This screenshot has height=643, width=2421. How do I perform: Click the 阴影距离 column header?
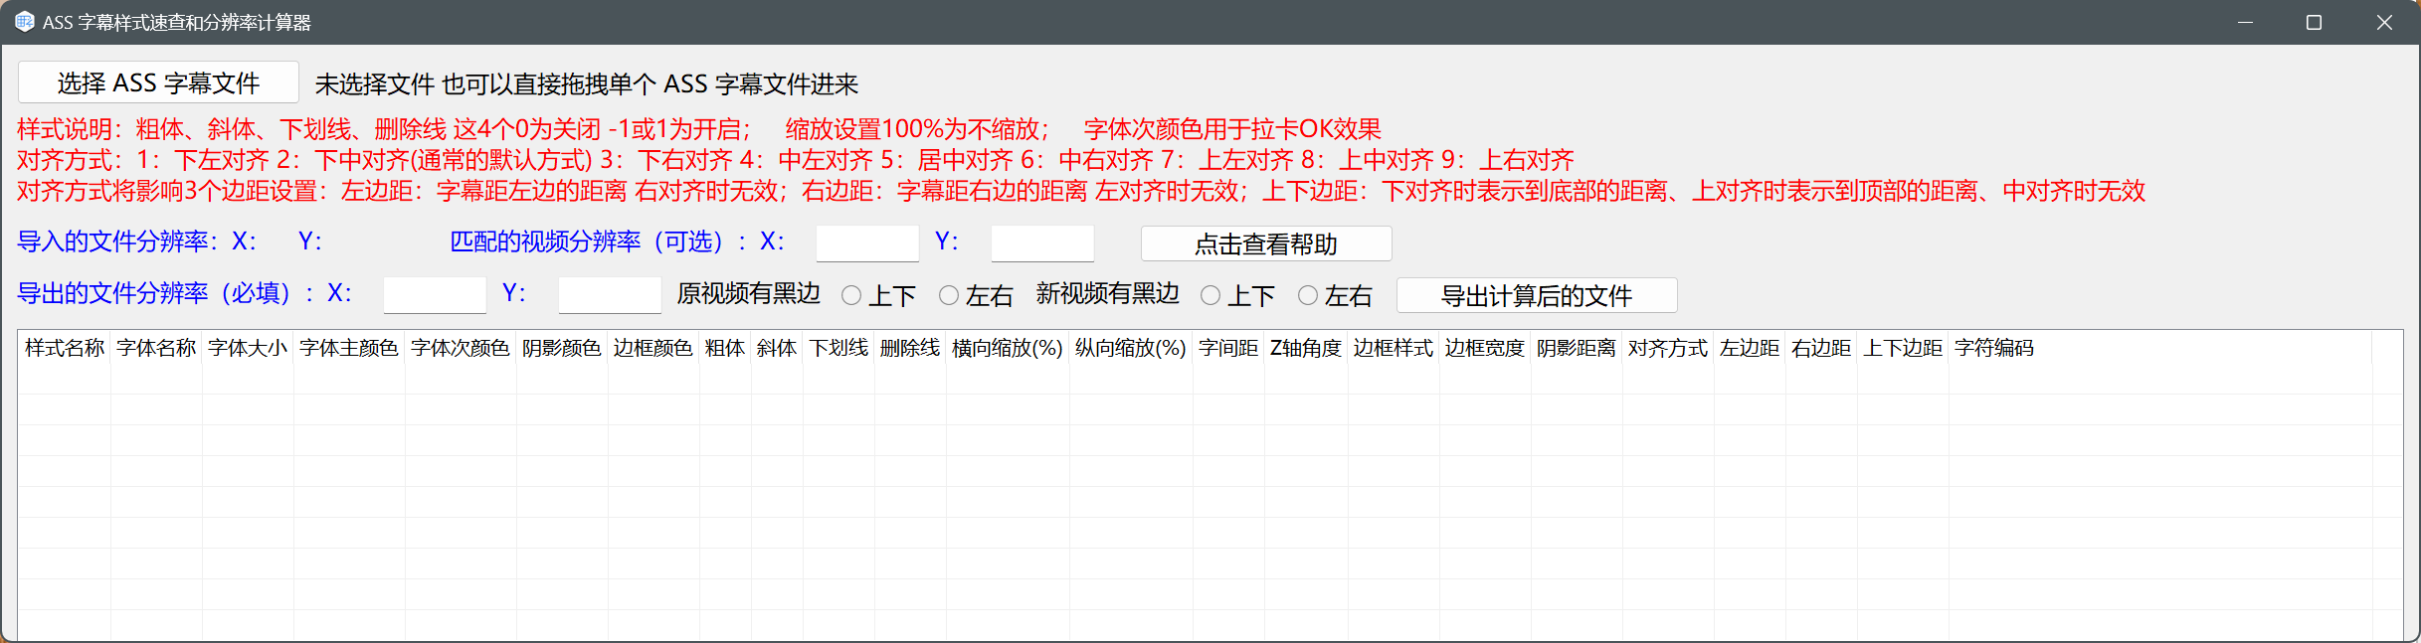pyautogui.click(x=1577, y=348)
